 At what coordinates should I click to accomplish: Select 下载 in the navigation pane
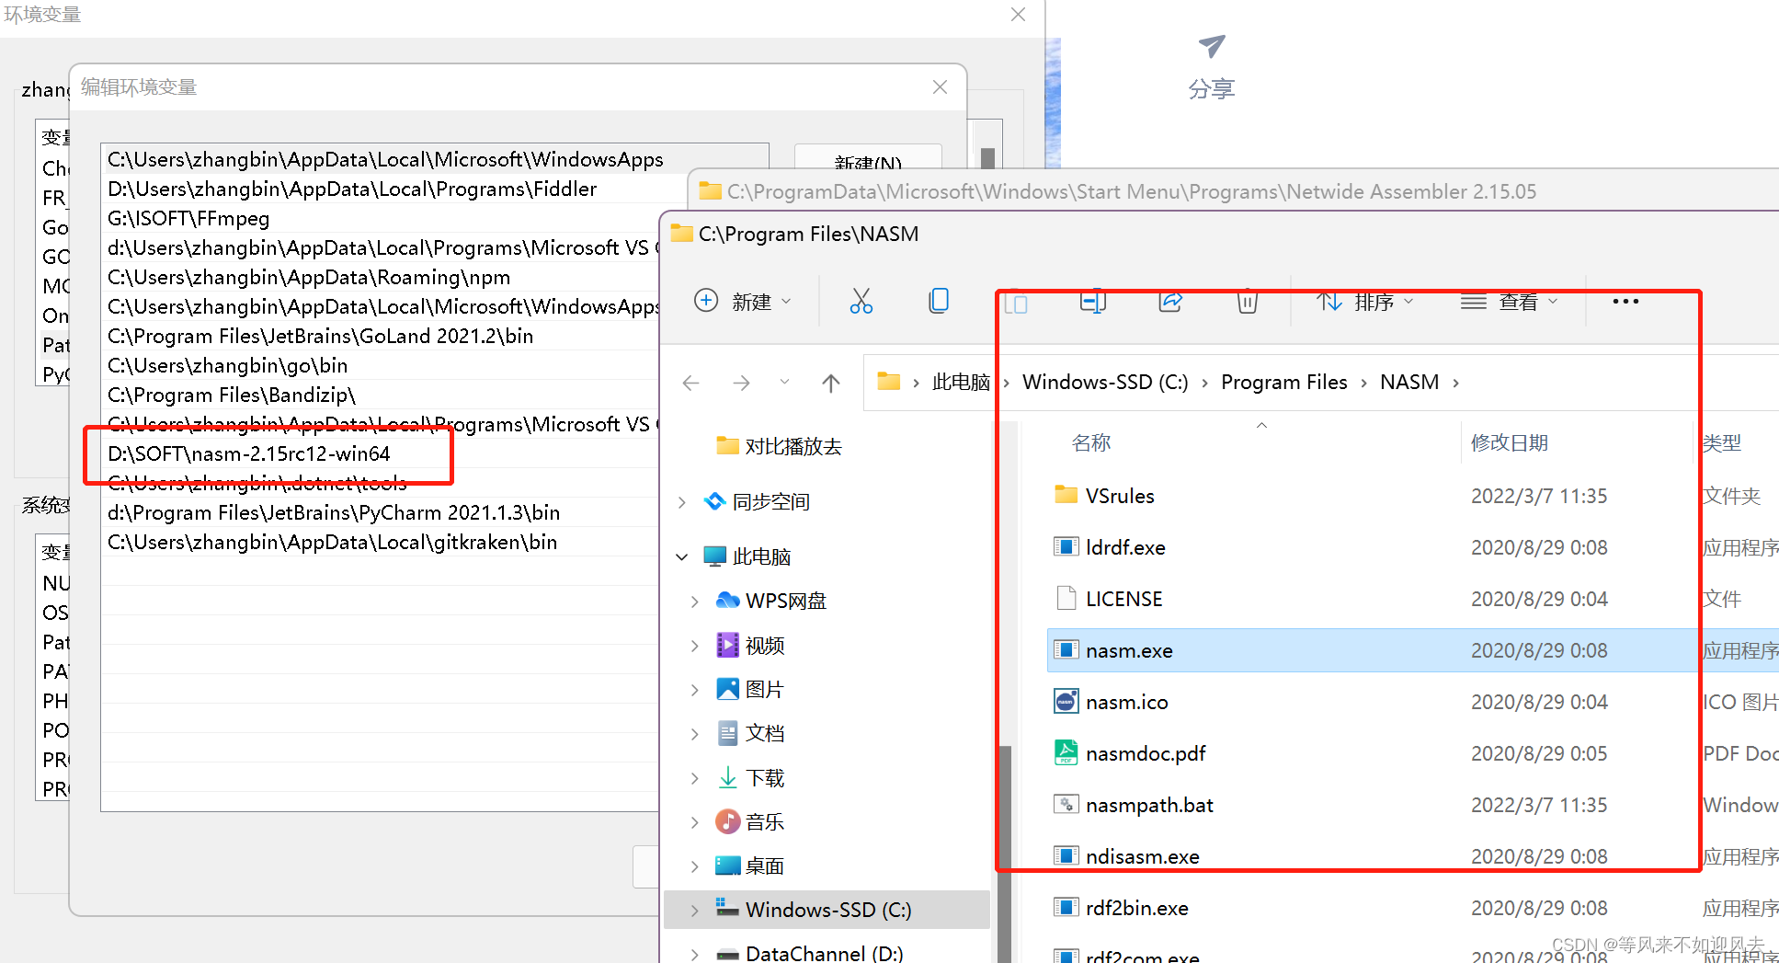[764, 778]
